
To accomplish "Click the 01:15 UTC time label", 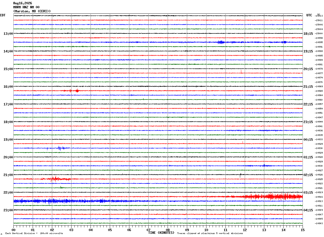I will tap(308, 157).
